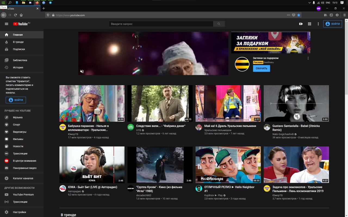The width and height of the screenshot is (348, 217).
Task: Click the browser home icon
Action: click(21, 15)
